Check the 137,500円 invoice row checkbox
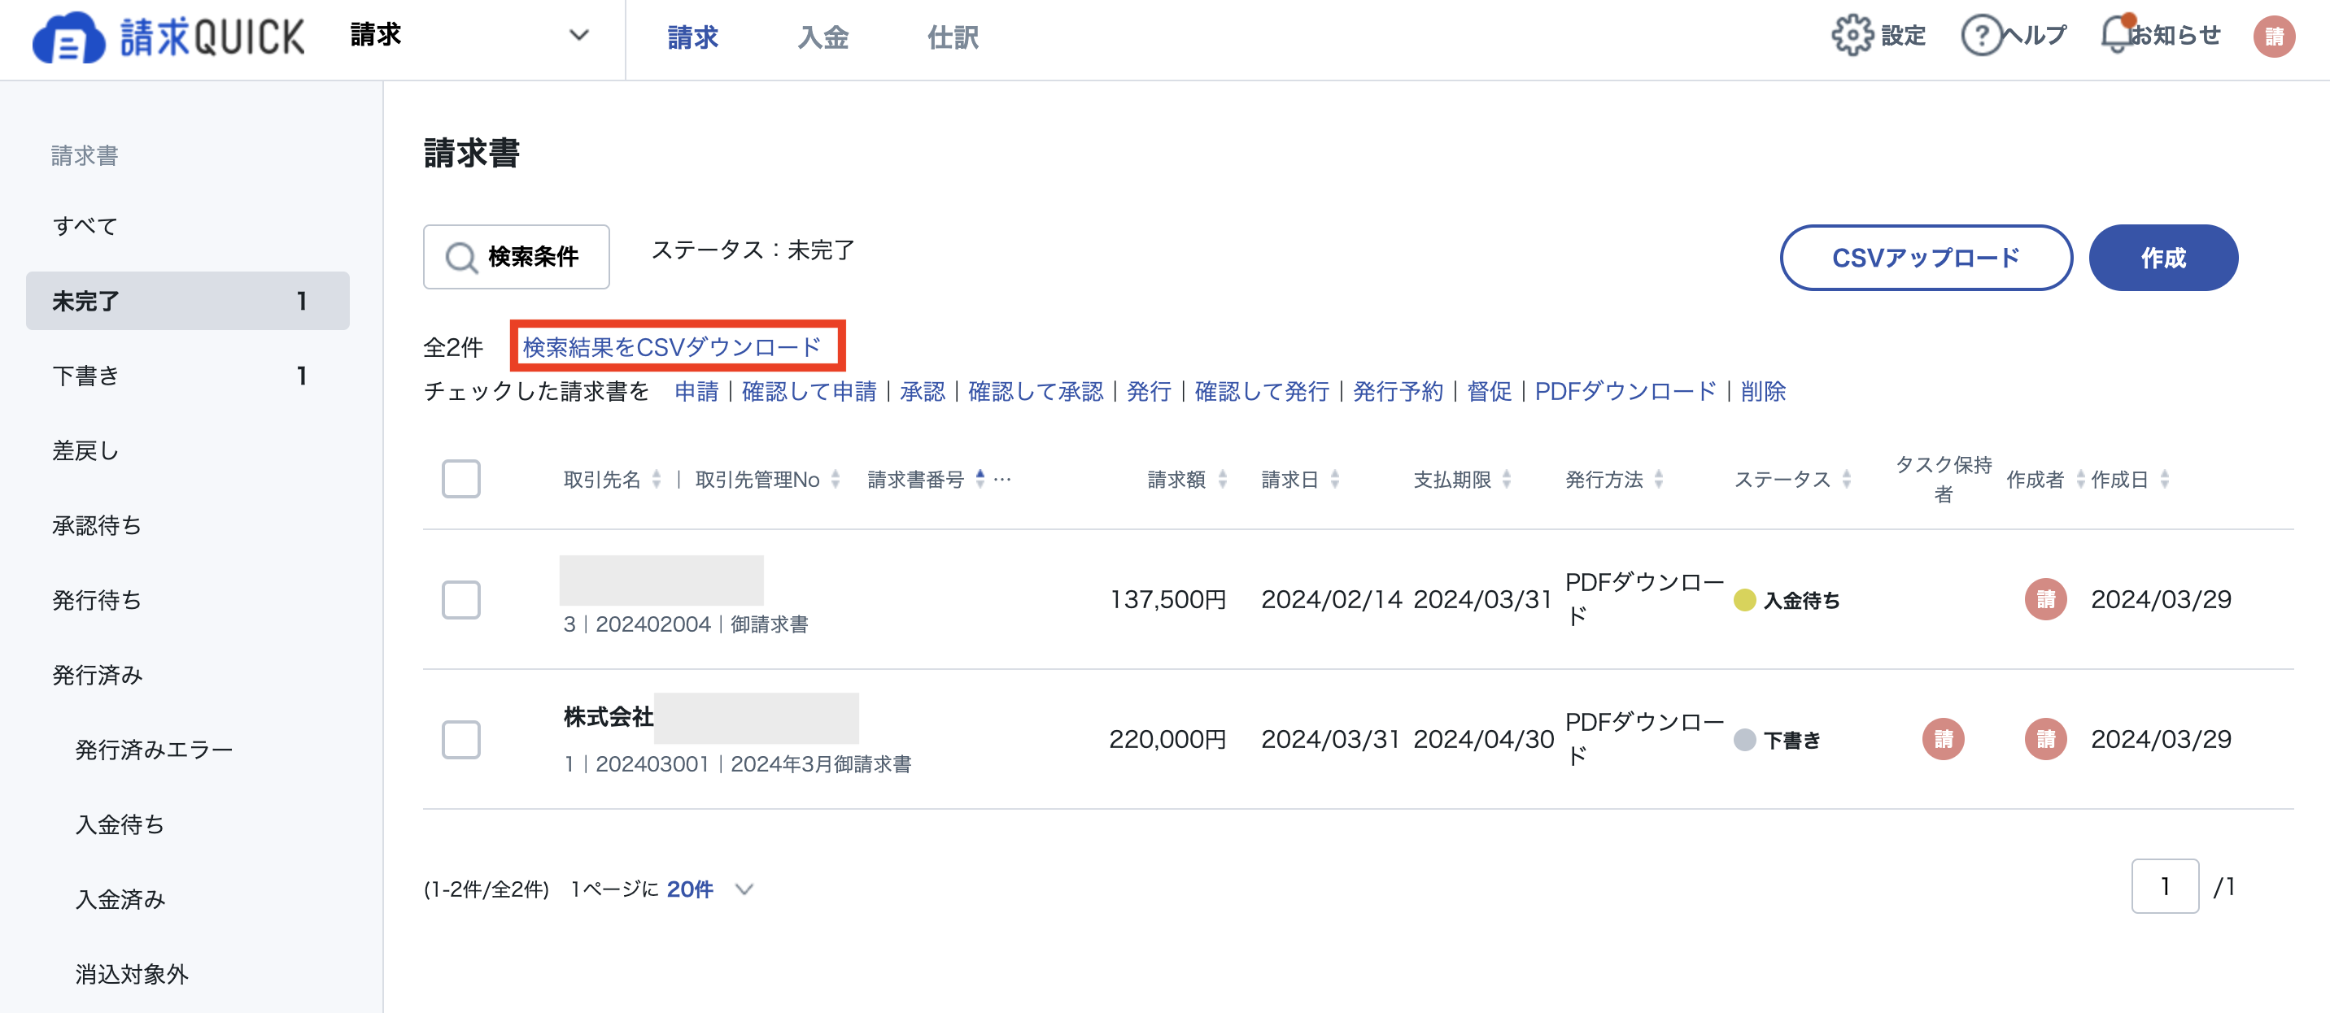 tap(460, 600)
